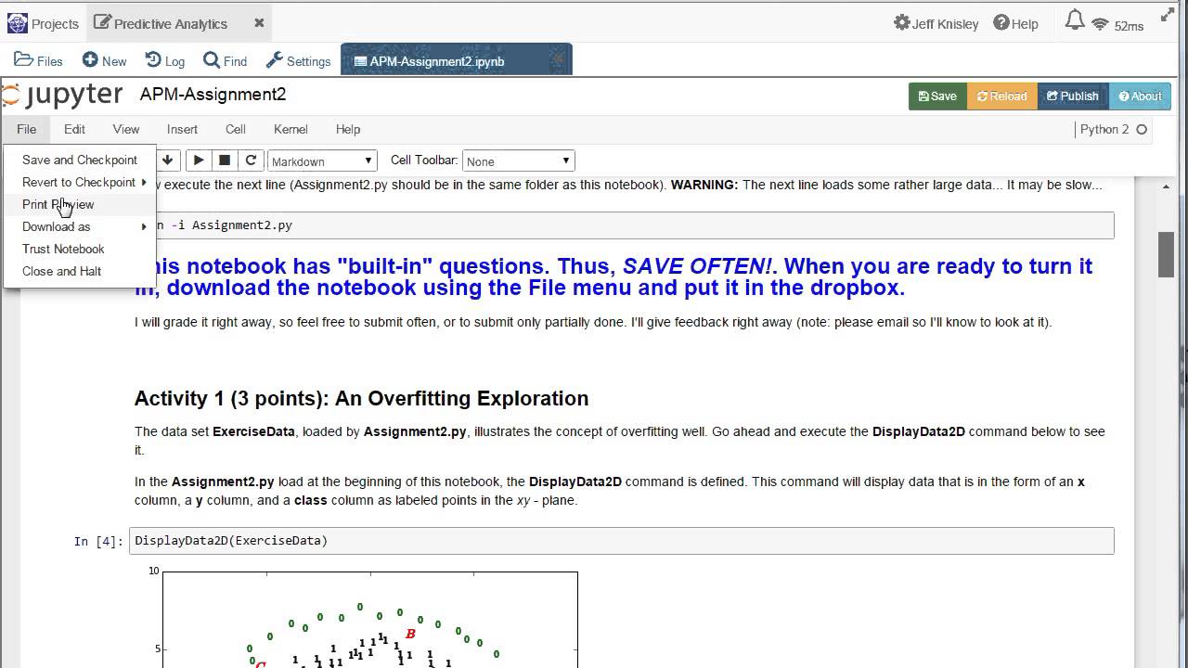Click the scrollbar up arrow
1188x668 pixels.
[x=1167, y=186]
